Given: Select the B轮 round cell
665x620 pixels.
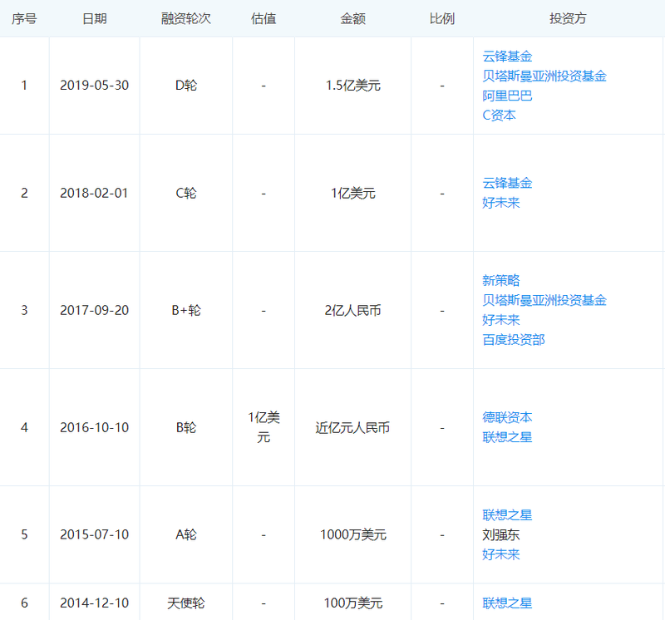Looking at the screenshot, I should (x=186, y=427).
